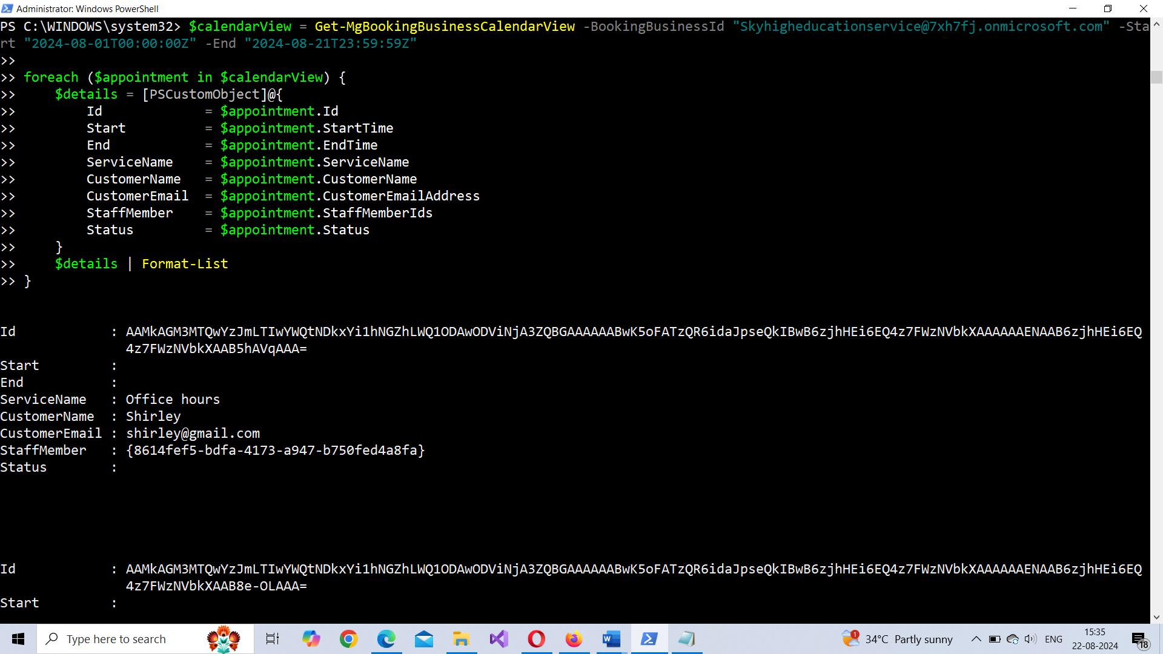This screenshot has width=1163, height=654.
Task: Open the Opera browser from the taskbar
Action: (537, 639)
